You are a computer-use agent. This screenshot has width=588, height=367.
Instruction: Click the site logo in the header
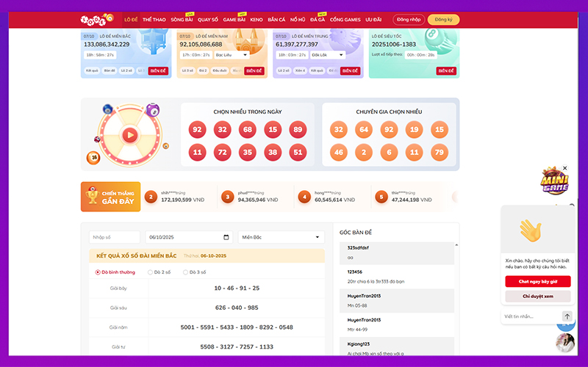coord(97,19)
